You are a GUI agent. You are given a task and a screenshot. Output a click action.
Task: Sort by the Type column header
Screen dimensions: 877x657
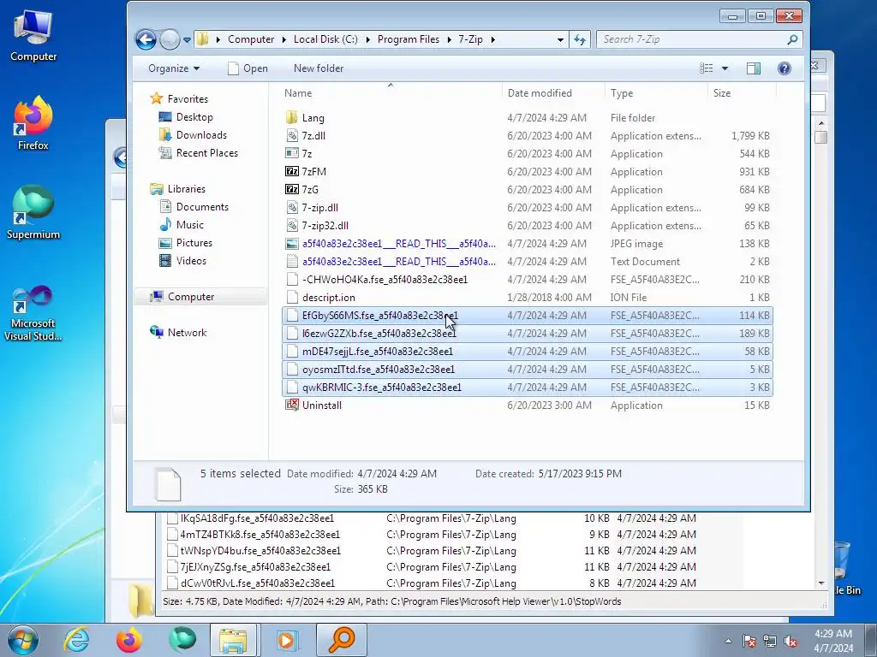point(656,93)
